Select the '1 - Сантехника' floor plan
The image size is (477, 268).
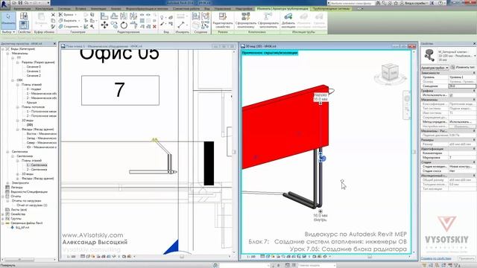(x=37, y=165)
